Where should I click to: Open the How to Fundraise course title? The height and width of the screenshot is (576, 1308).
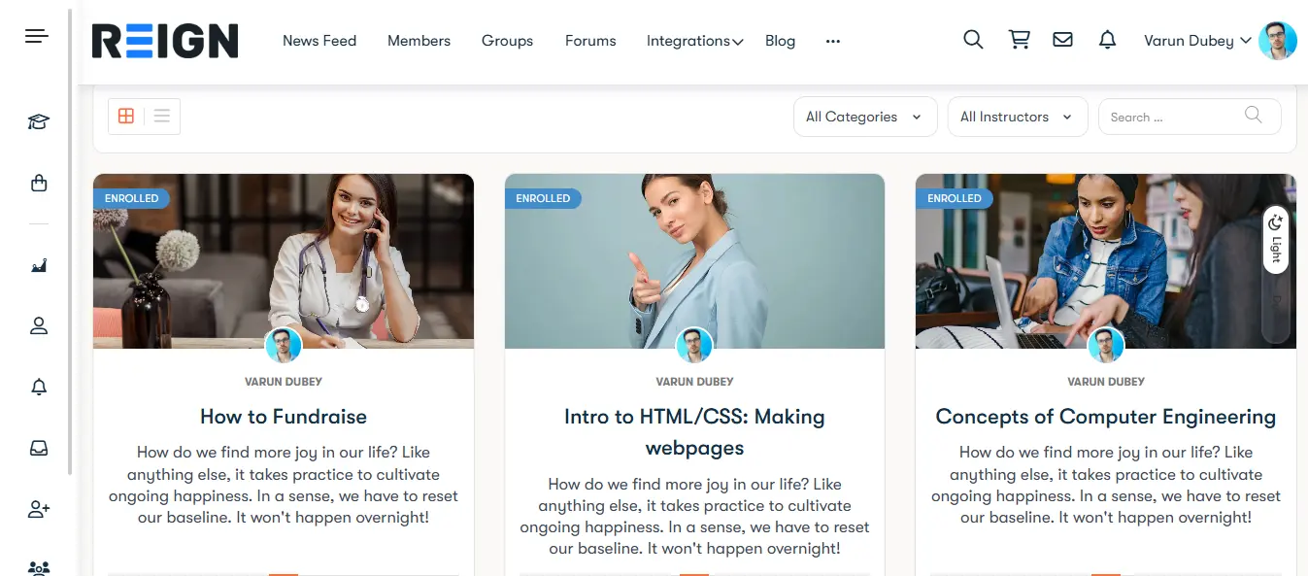coord(284,417)
